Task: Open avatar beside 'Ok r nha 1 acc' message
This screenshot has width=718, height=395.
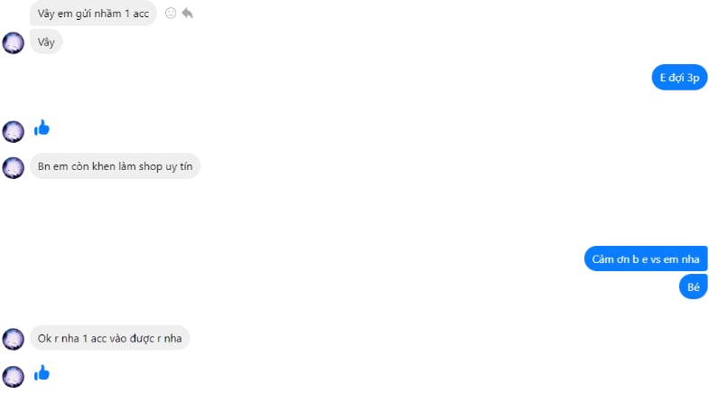Action: point(14,340)
